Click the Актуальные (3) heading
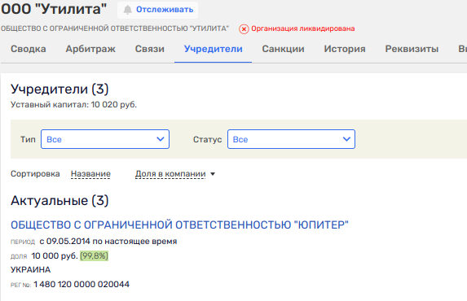Screen dimensions: 467x301 (59, 201)
